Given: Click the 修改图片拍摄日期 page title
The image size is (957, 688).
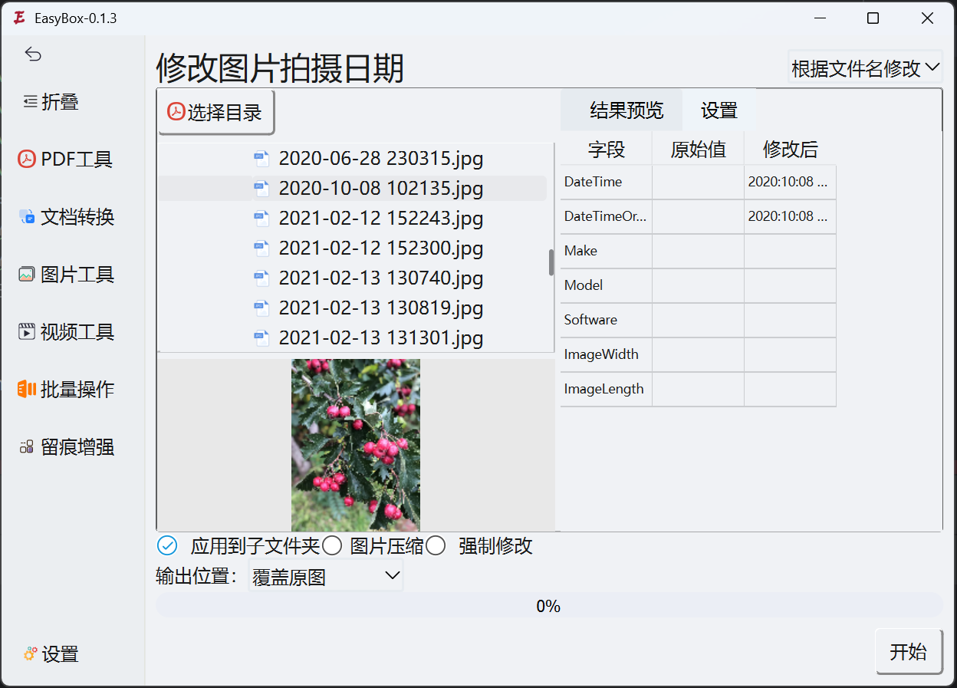Looking at the screenshot, I should 280,68.
